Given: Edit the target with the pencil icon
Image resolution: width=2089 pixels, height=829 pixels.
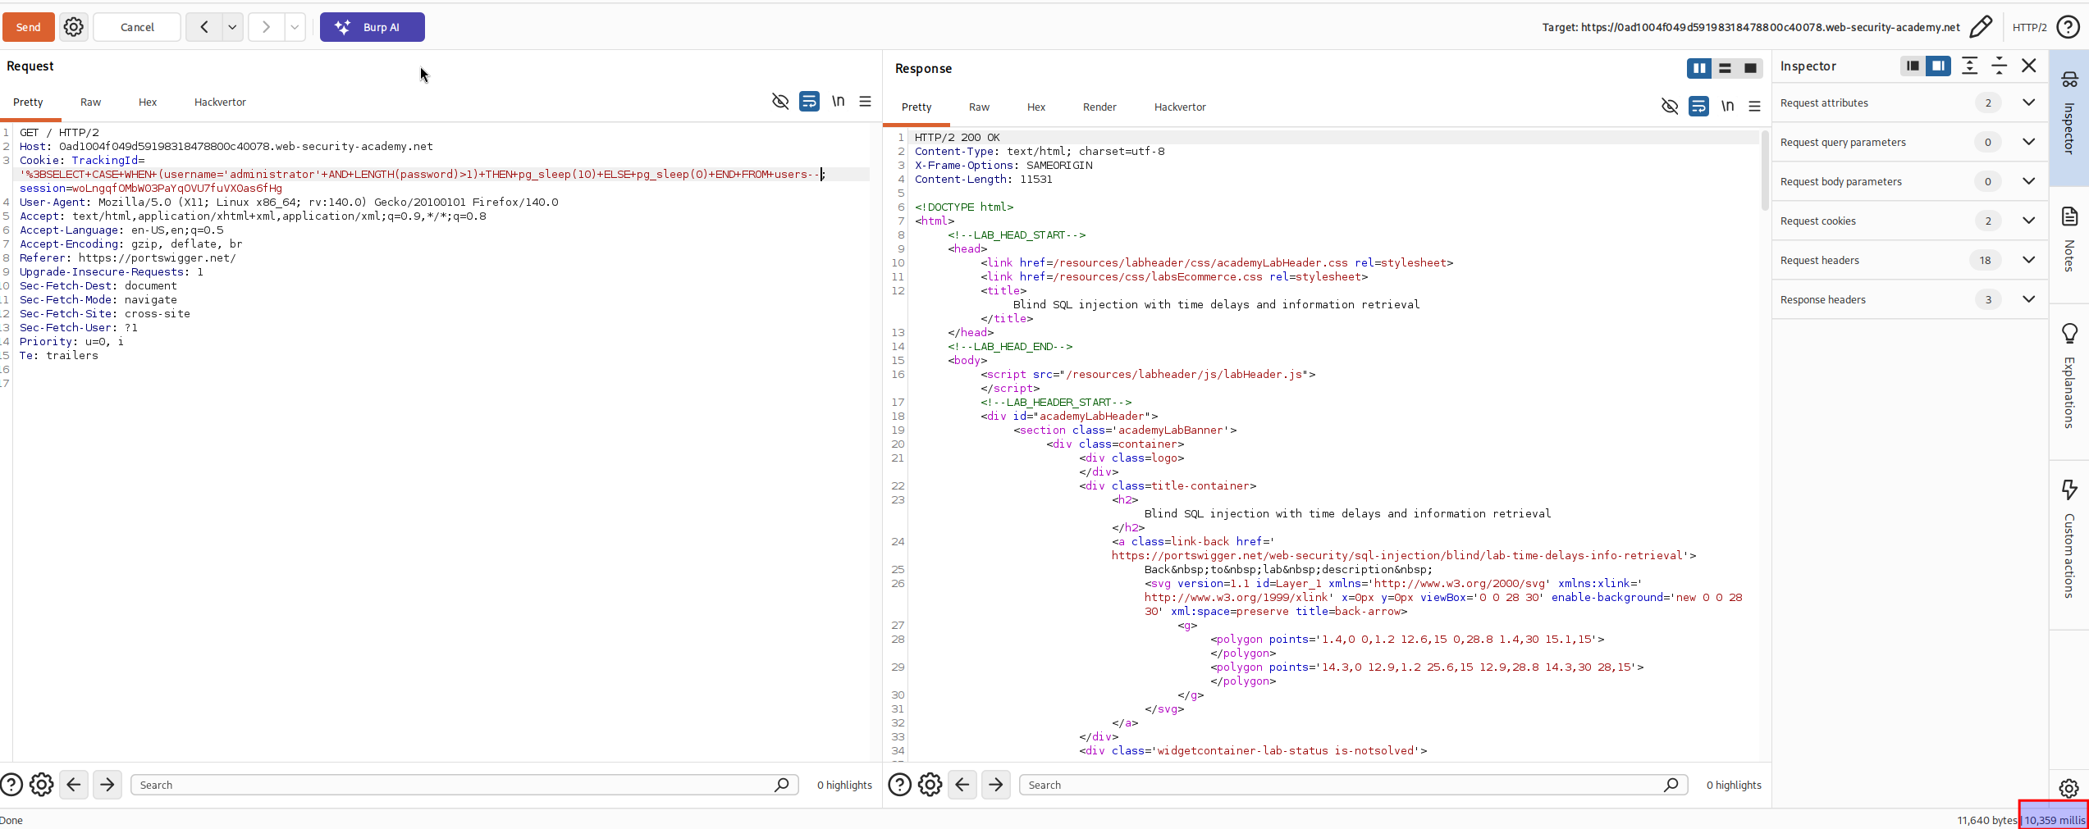Looking at the screenshot, I should [1981, 27].
